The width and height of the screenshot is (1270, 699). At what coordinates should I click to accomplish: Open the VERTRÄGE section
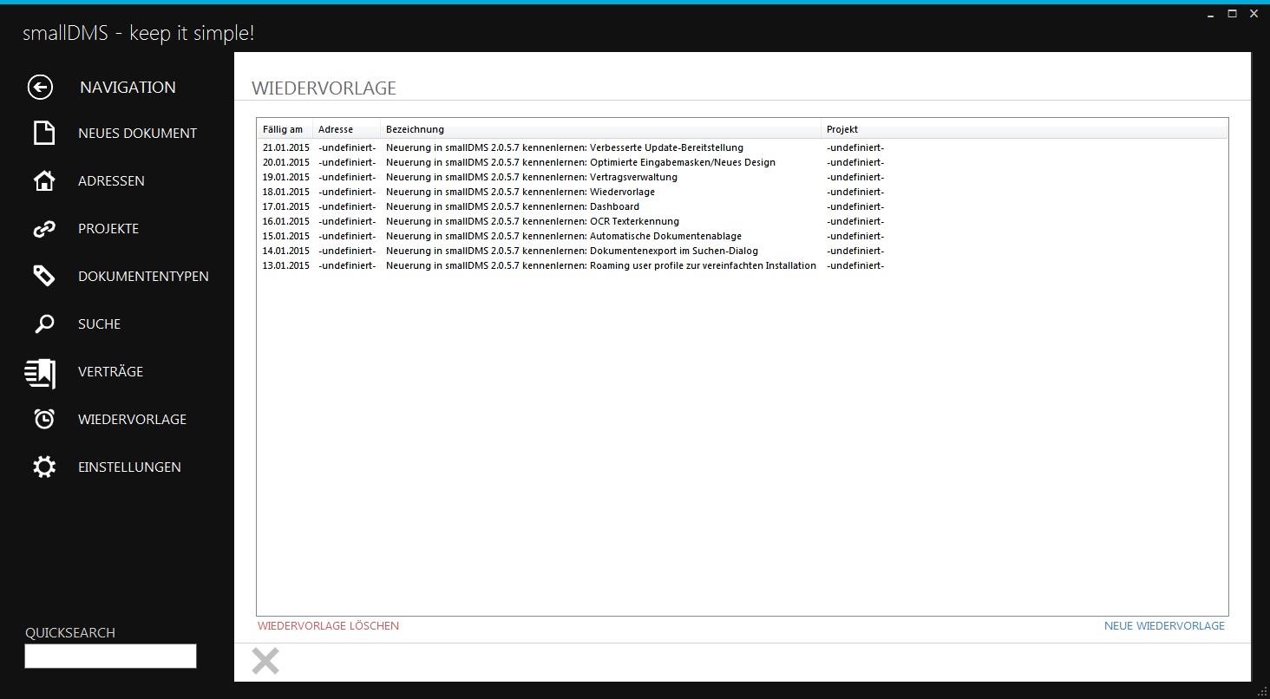[110, 372]
